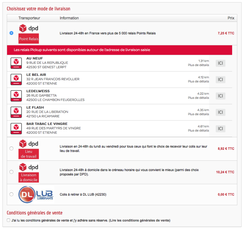
Task: Click the Prix column header
Action: coord(231,18)
